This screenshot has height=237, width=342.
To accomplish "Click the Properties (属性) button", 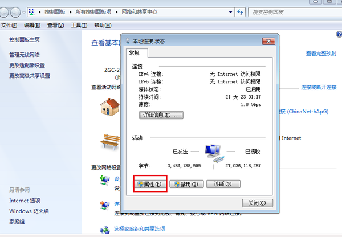I will [150, 184].
